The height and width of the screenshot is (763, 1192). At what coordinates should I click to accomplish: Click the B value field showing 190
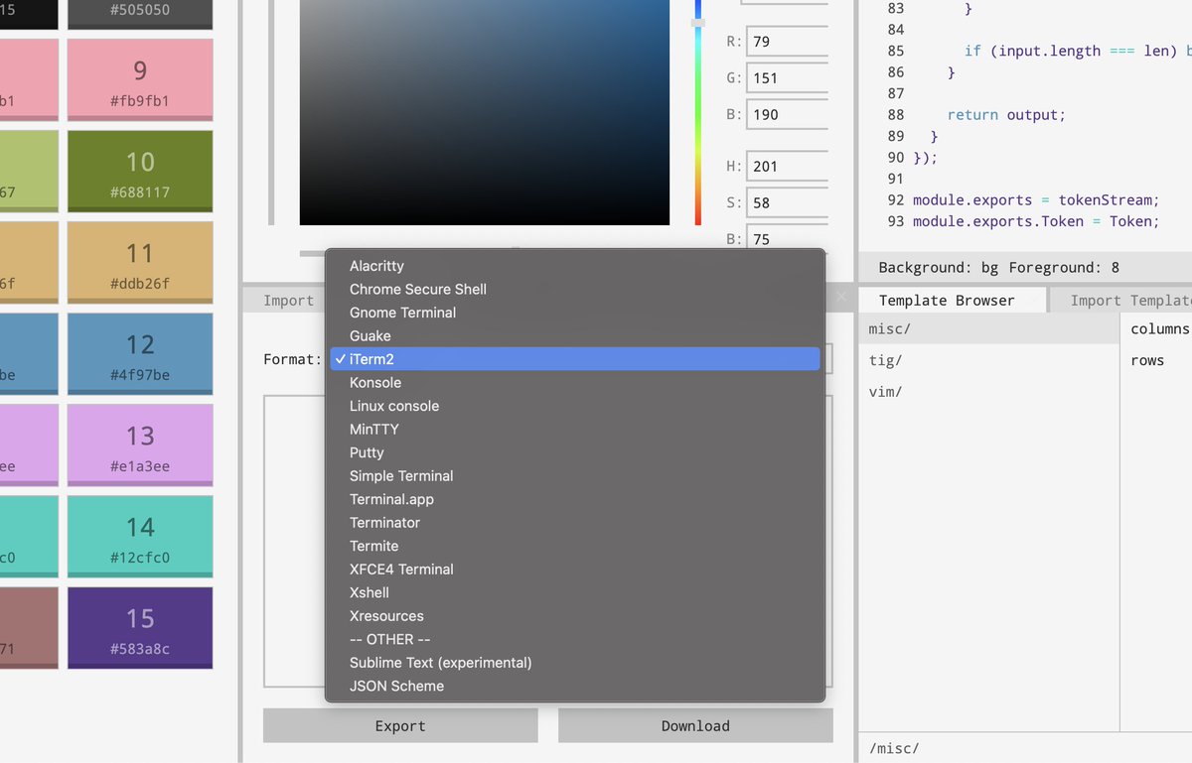[x=788, y=114]
